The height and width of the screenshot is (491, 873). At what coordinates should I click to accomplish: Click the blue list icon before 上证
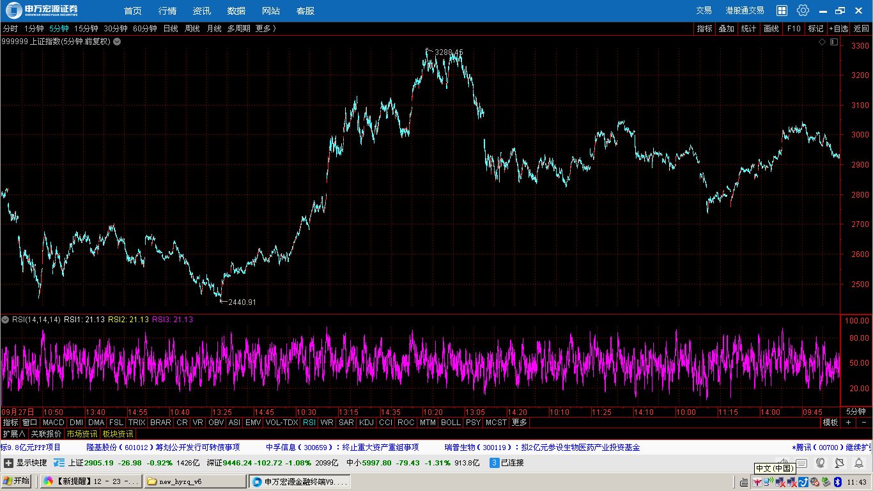(x=59, y=463)
